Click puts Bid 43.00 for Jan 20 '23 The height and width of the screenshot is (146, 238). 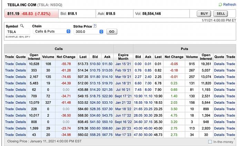(x=138, y=128)
